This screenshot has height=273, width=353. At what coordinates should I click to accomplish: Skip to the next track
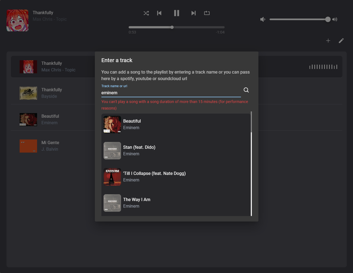pyautogui.click(x=193, y=13)
